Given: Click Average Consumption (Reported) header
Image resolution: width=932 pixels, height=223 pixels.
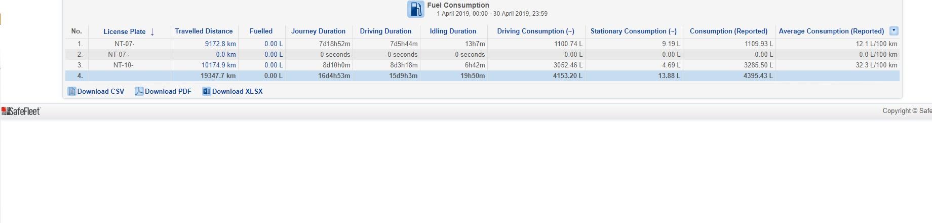Looking at the screenshot, I should 831,31.
